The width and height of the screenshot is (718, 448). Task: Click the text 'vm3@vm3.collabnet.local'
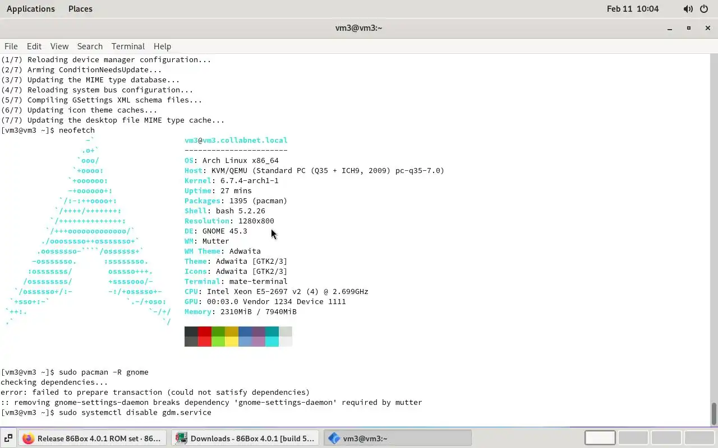pyautogui.click(x=236, y=141)
